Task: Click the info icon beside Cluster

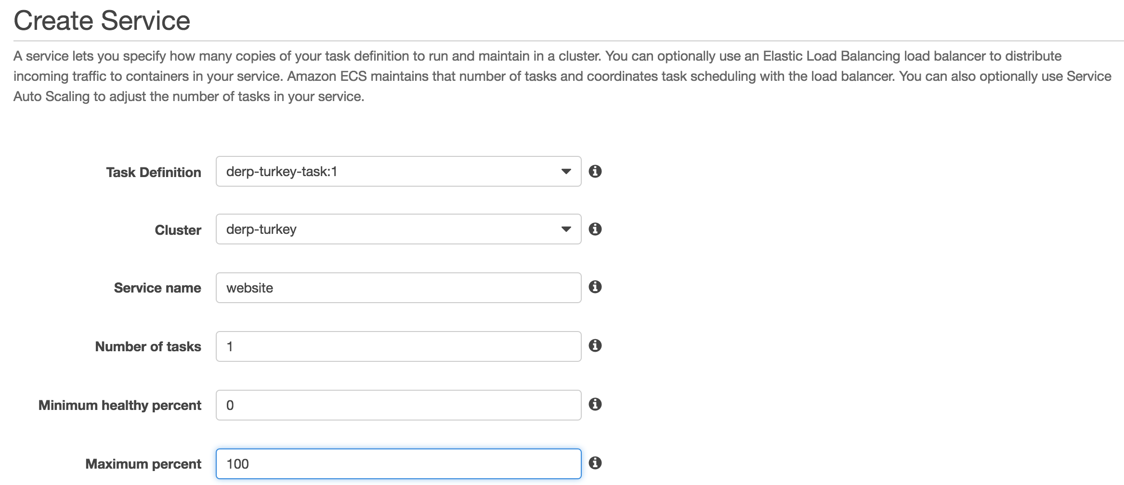Action: (x=595, y=229)
